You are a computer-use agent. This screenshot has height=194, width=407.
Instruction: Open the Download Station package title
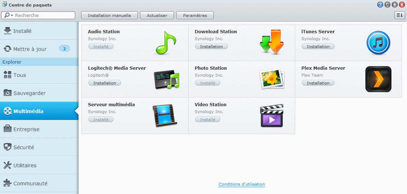(216, 32)
